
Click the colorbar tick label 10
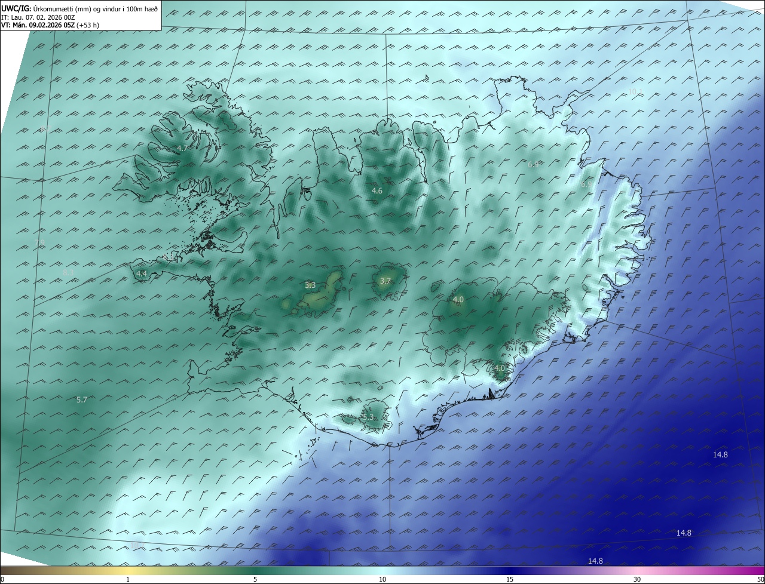point(382,579)
